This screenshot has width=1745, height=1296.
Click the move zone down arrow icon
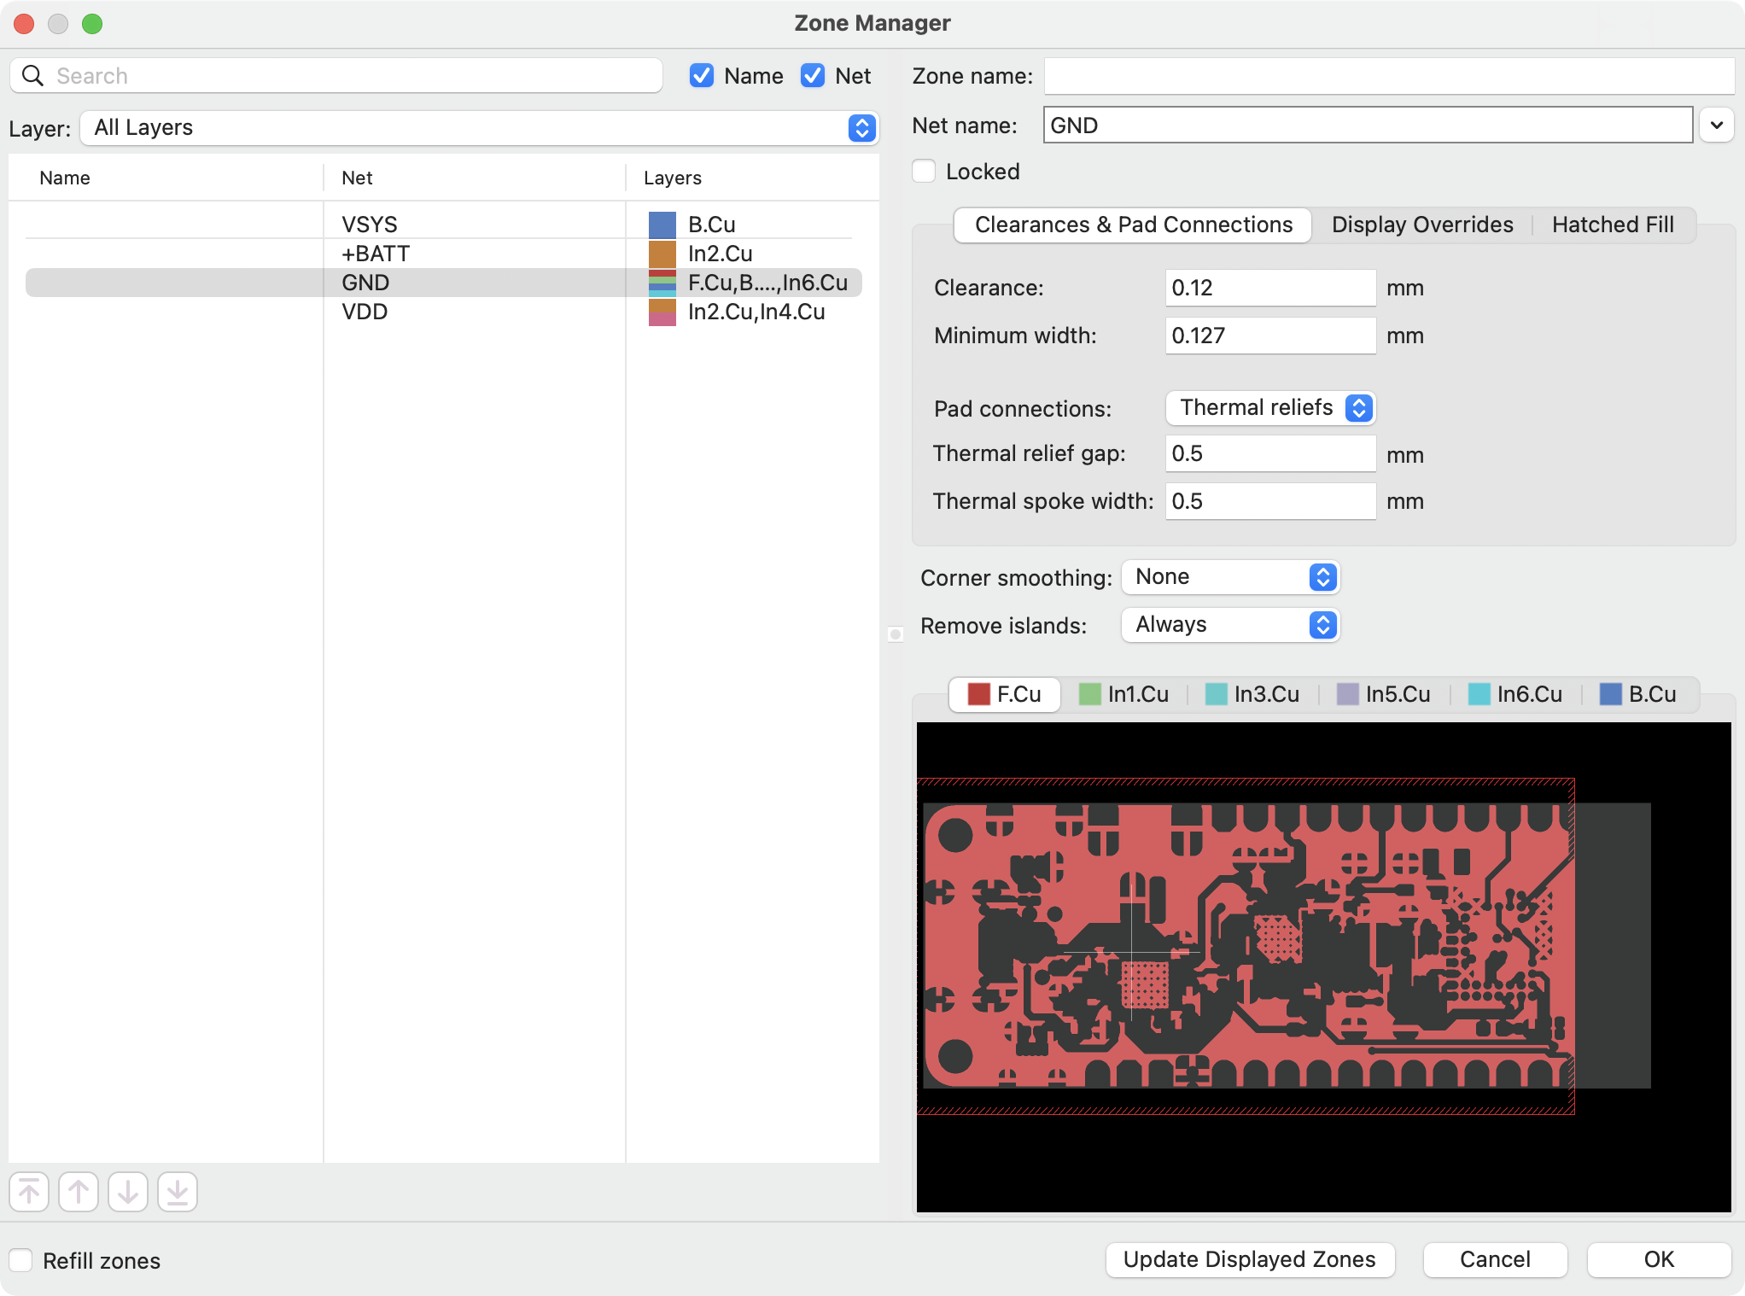(x=128, y=1192)
